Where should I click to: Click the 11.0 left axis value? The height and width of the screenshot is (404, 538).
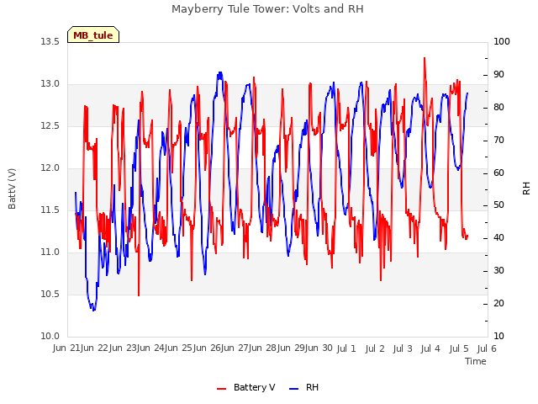[x=50, y=252]
